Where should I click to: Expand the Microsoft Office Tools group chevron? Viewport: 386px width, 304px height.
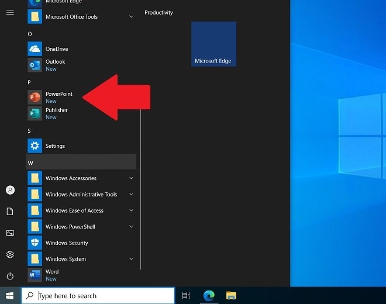[x=131, y=16]
